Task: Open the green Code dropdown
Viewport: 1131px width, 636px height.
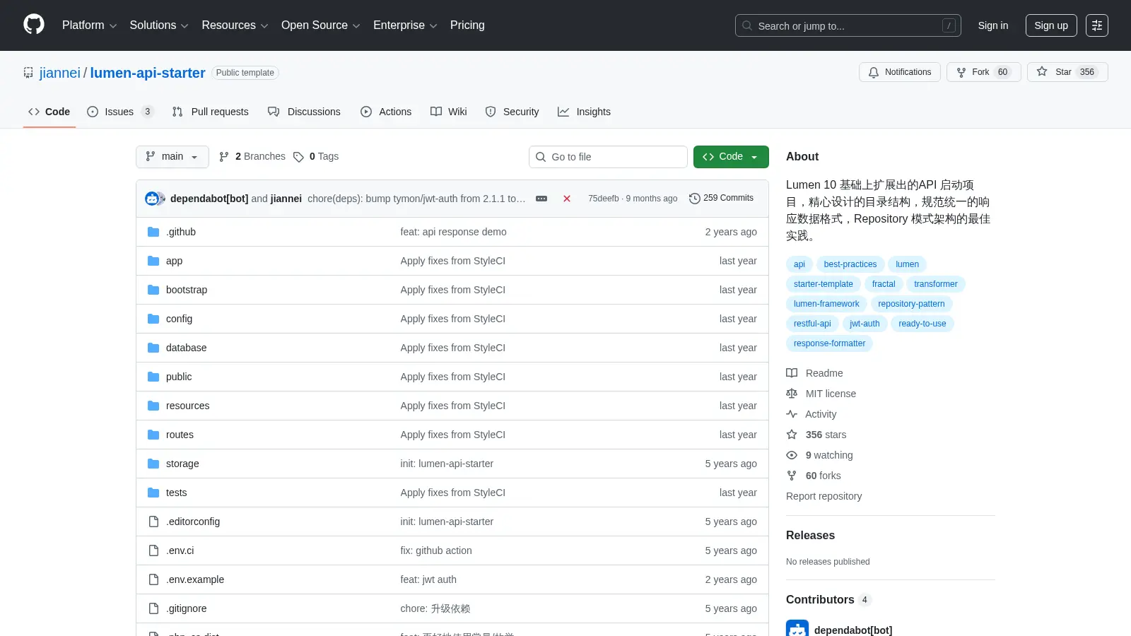Action: pos(731,157)
